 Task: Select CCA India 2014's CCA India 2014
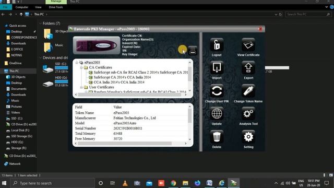click(x=119, y=82)
